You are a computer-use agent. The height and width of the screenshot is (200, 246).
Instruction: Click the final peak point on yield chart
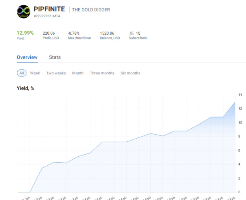(x=235, y=102)
